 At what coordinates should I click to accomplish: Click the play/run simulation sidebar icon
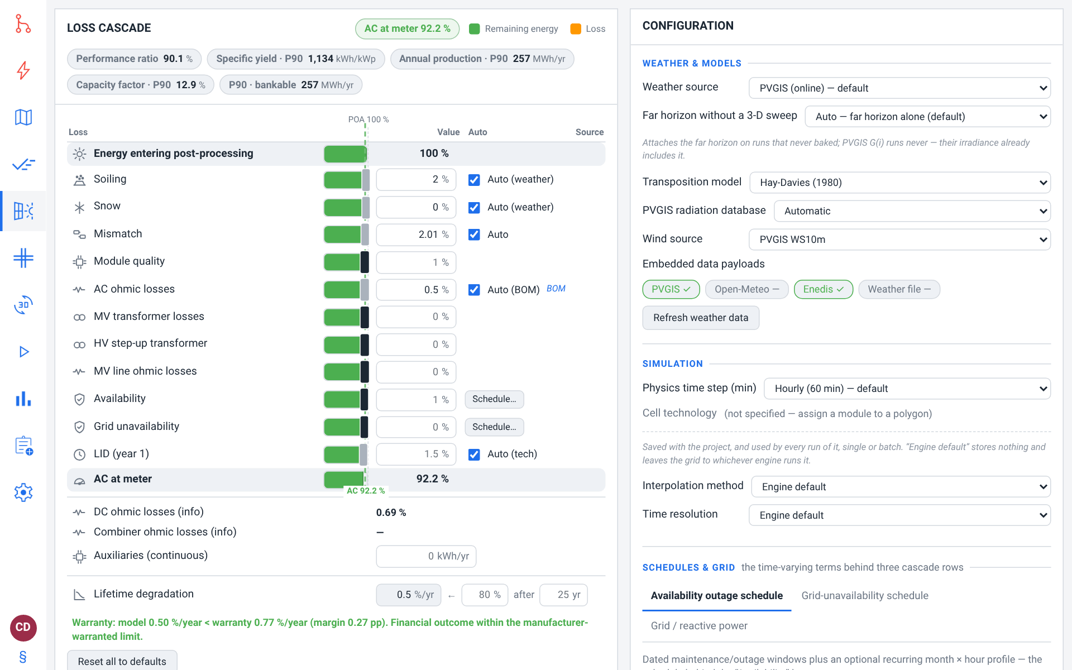point(23,352)
